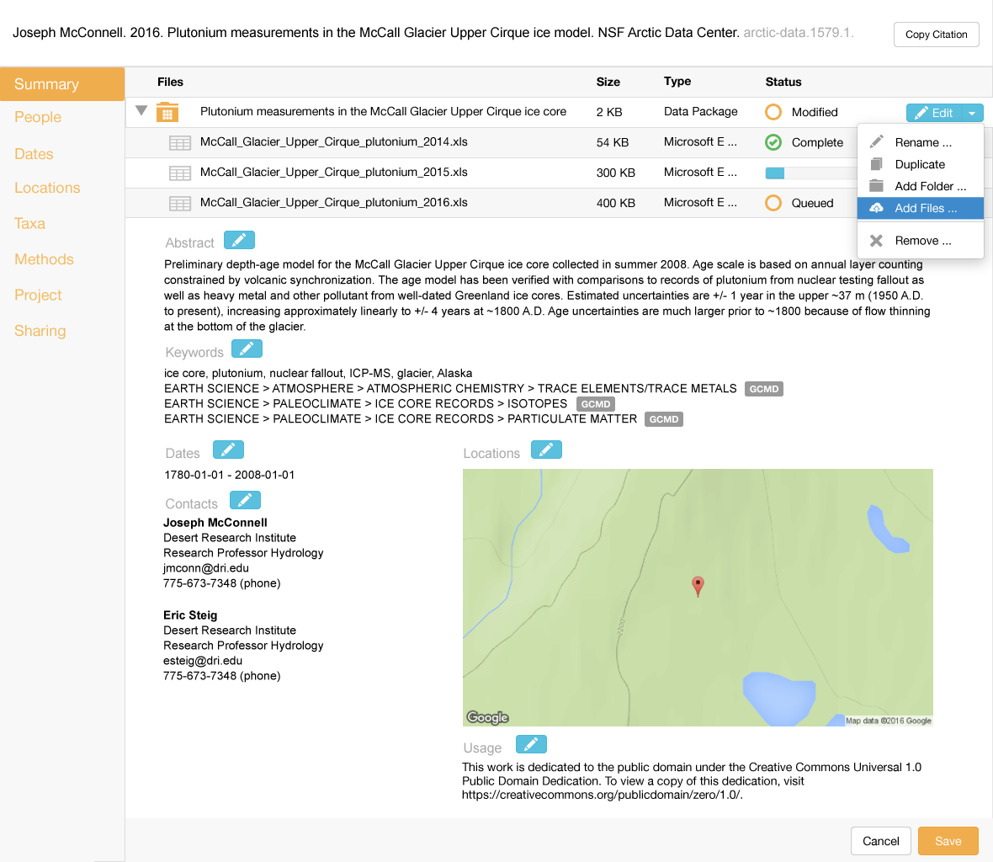The width and height of the screenshot is (993, 862).
Task: Click spreadsheet icon for plutonium_2014.xls file
Action: (179, 143)
